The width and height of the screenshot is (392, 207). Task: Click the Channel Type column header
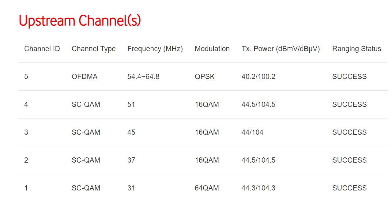point(93,49)
